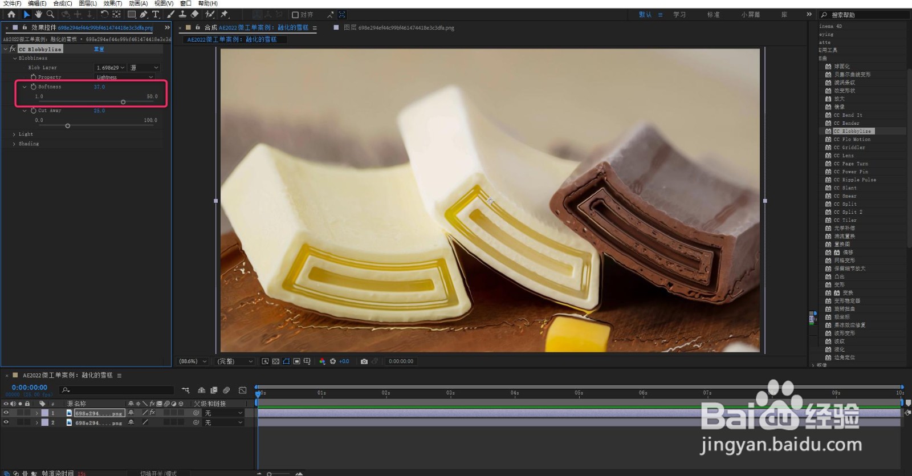Expand the Light property group
Image resolution: width=912 pixels, height=476 pixels.
click(14, 135)
